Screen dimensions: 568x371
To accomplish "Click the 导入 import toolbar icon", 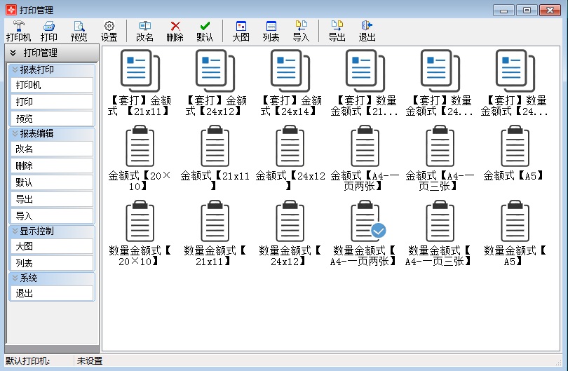I will coord(301,31).
